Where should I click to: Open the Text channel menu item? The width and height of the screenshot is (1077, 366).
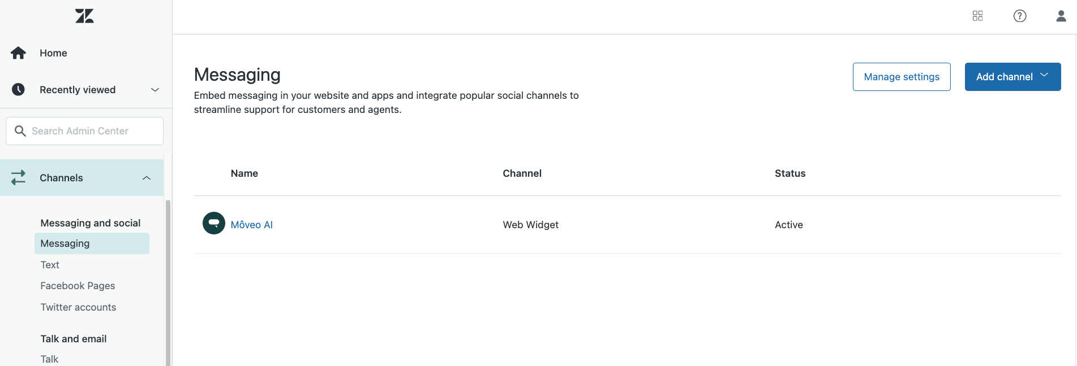coord(50,265)
